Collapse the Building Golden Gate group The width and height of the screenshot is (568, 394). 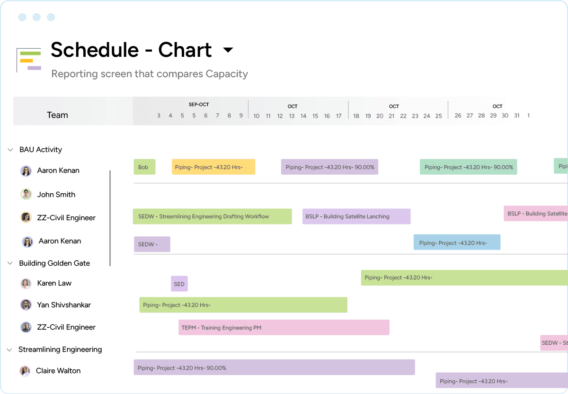[10, 263]
